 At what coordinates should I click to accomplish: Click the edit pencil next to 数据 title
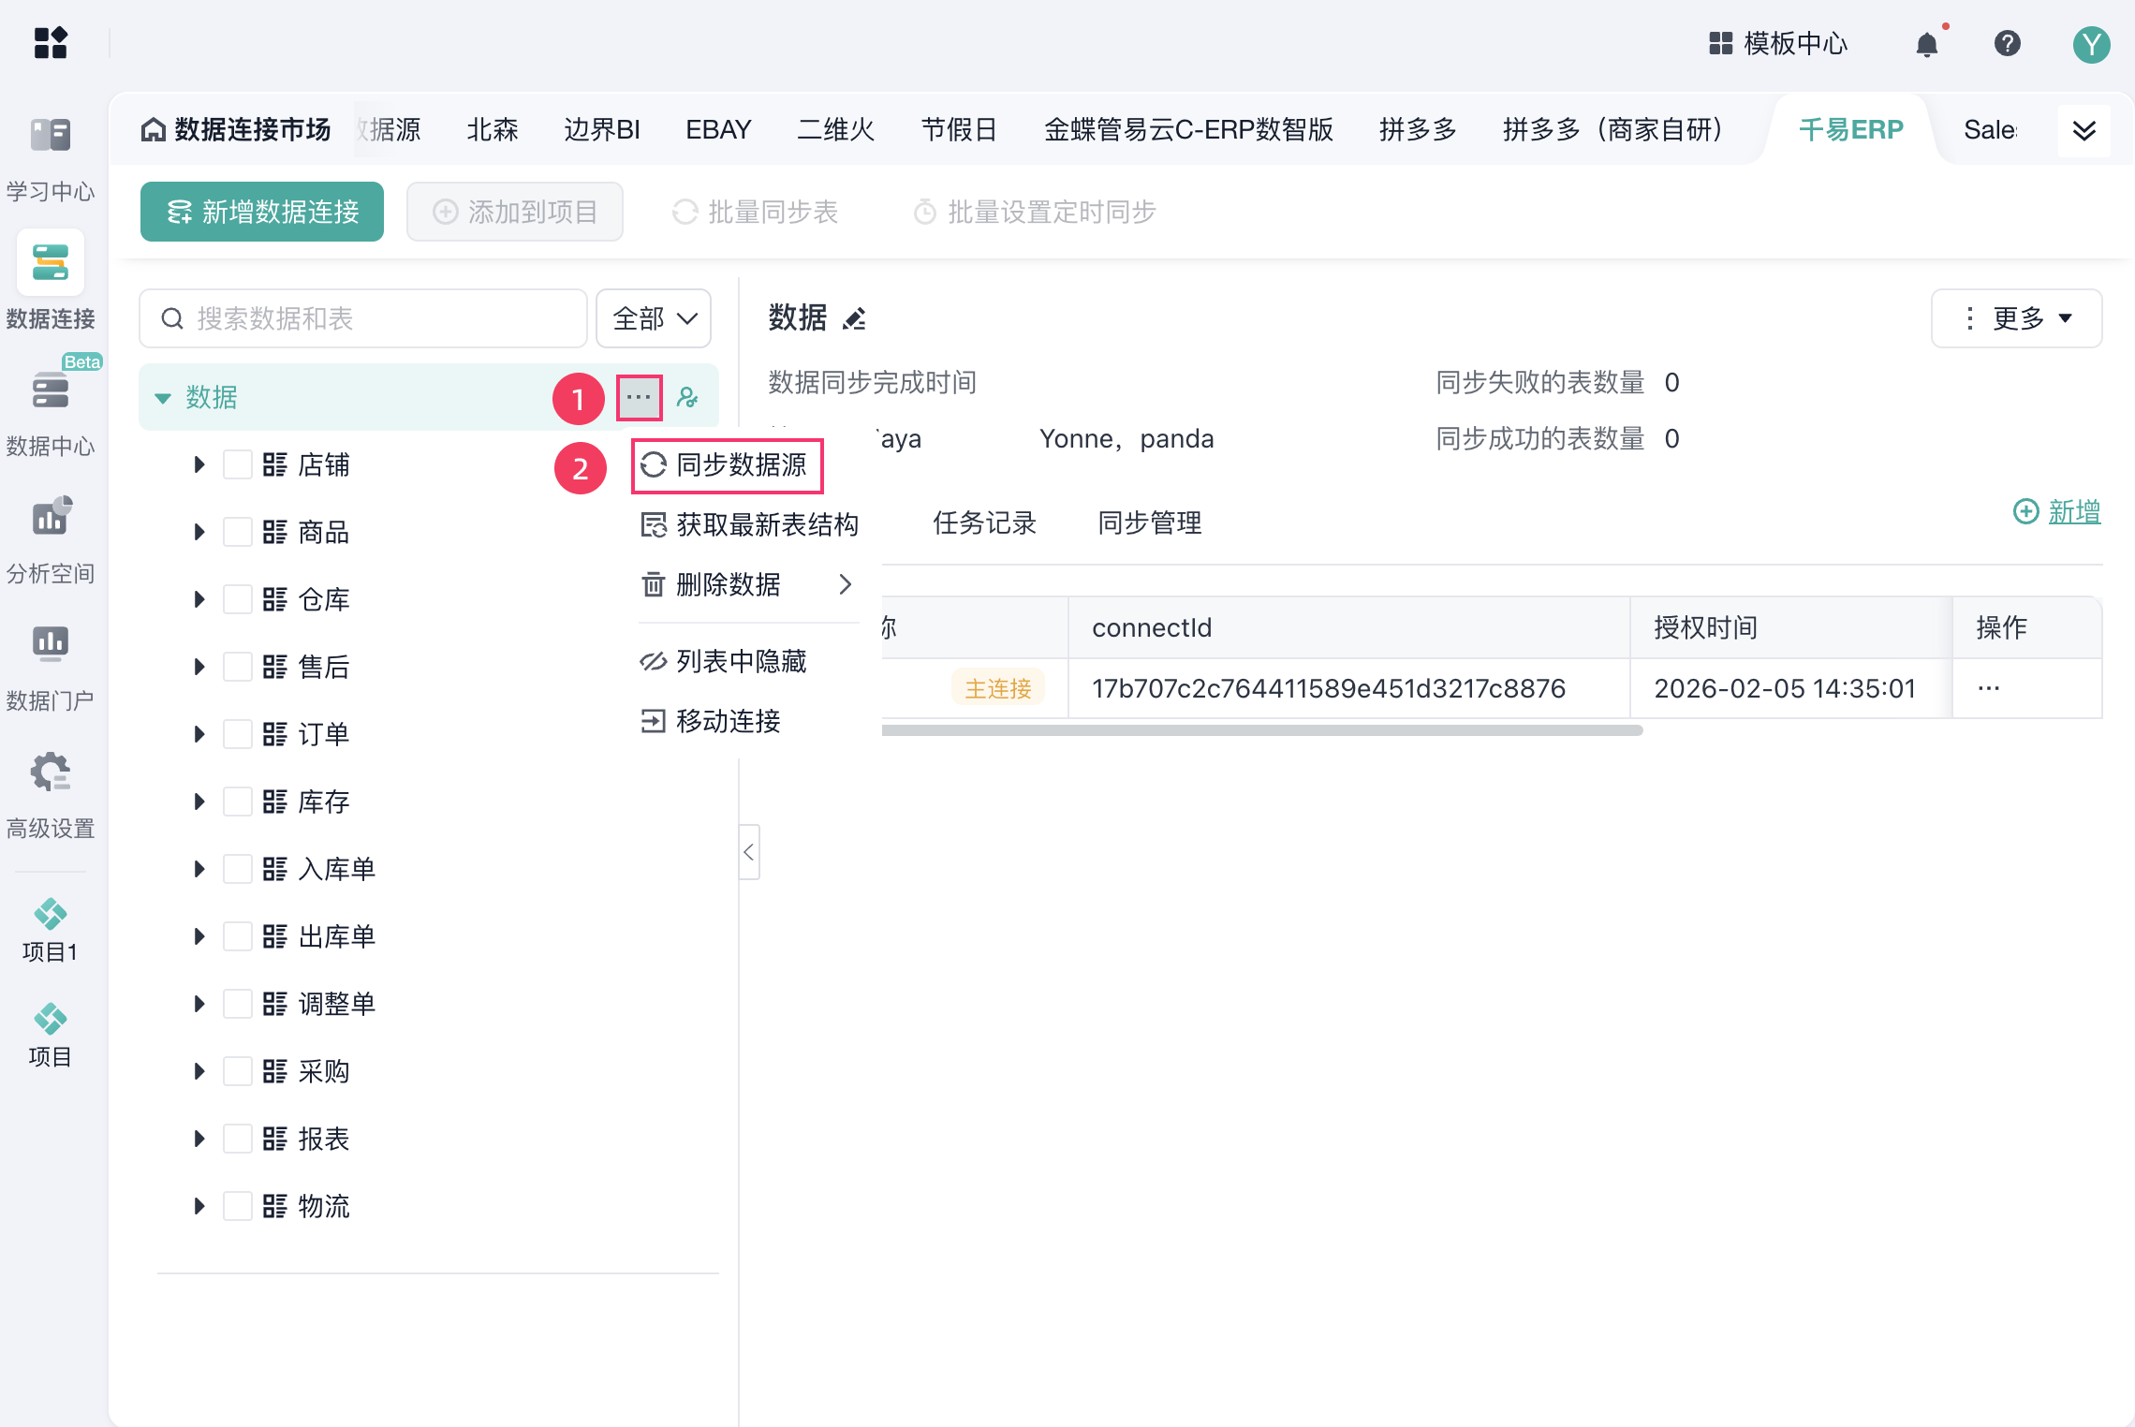point(854,319)
